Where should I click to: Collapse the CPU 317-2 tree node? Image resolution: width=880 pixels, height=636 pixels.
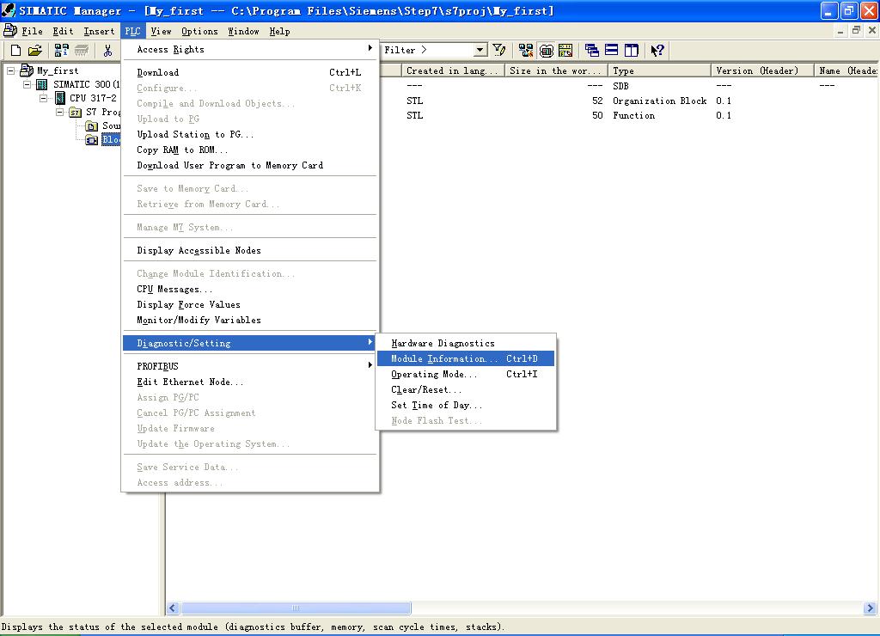click(43, 98)
